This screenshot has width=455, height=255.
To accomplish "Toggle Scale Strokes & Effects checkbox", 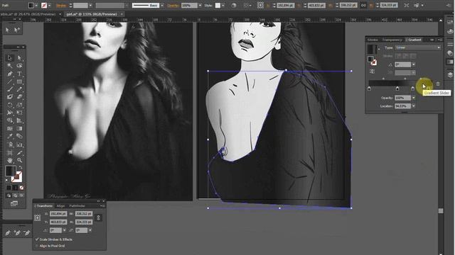I will pos(37,239).
